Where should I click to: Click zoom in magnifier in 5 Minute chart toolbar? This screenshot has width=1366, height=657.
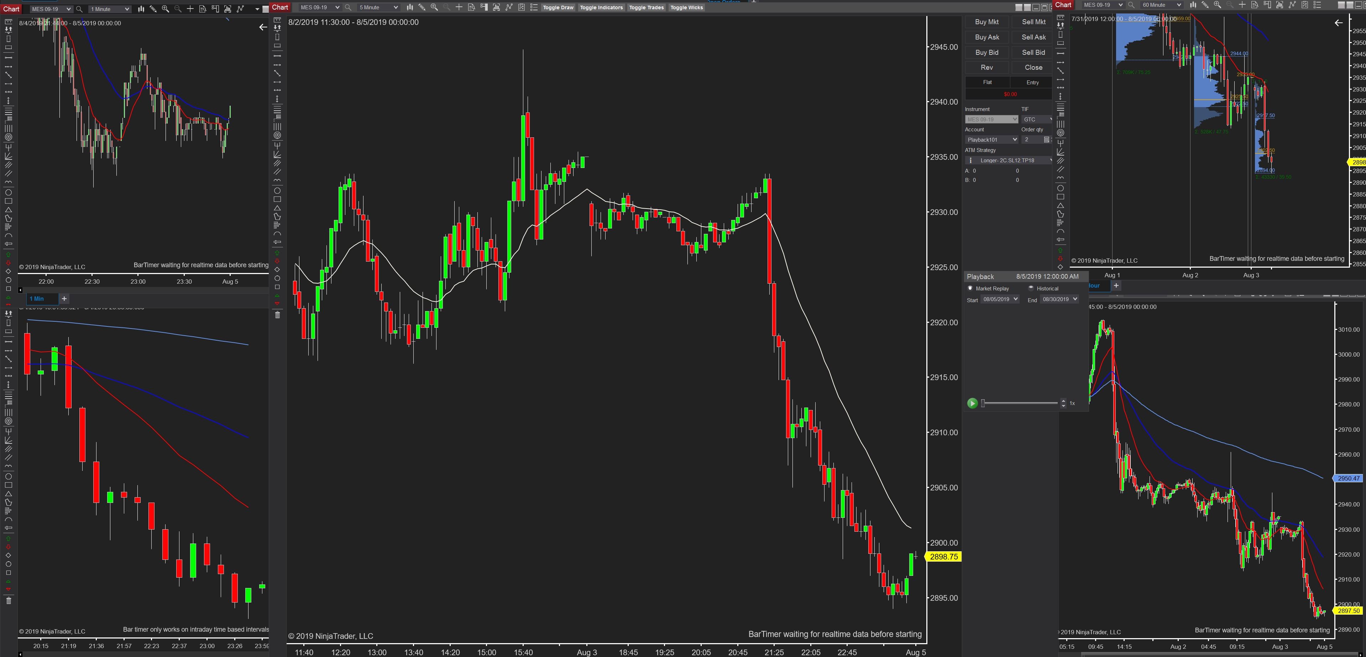[x=434, y=7]
